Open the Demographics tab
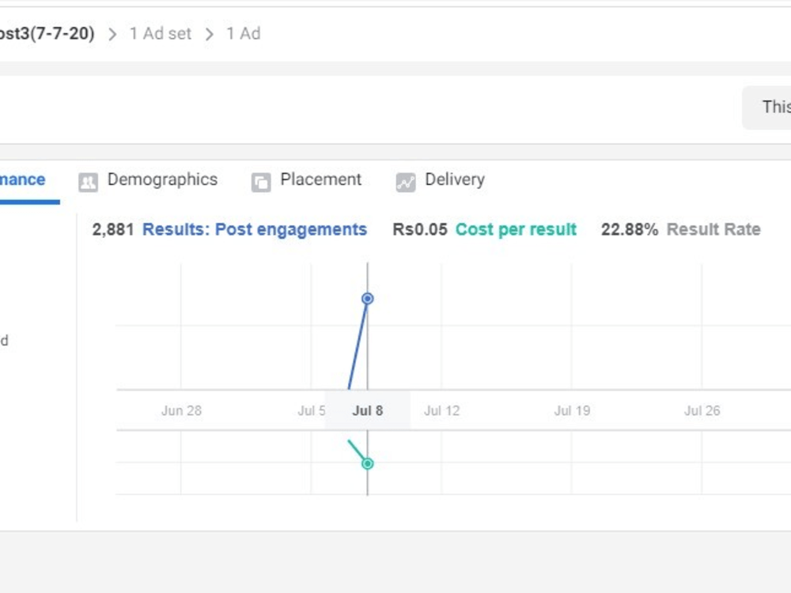 pos(148,180)
